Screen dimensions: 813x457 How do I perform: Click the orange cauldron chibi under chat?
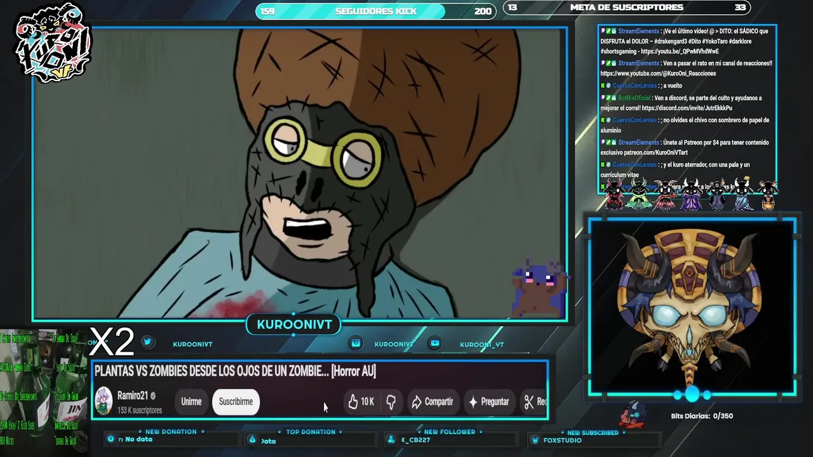(x=769, y=195)
